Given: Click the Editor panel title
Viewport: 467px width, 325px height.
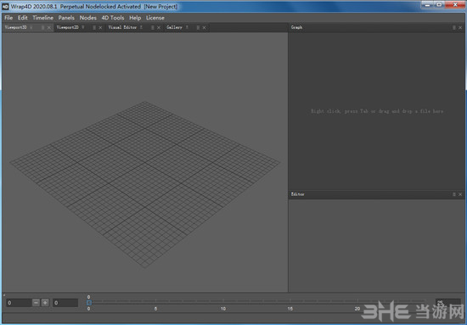Looking at the screenshot, I should (x=297, y=194).
